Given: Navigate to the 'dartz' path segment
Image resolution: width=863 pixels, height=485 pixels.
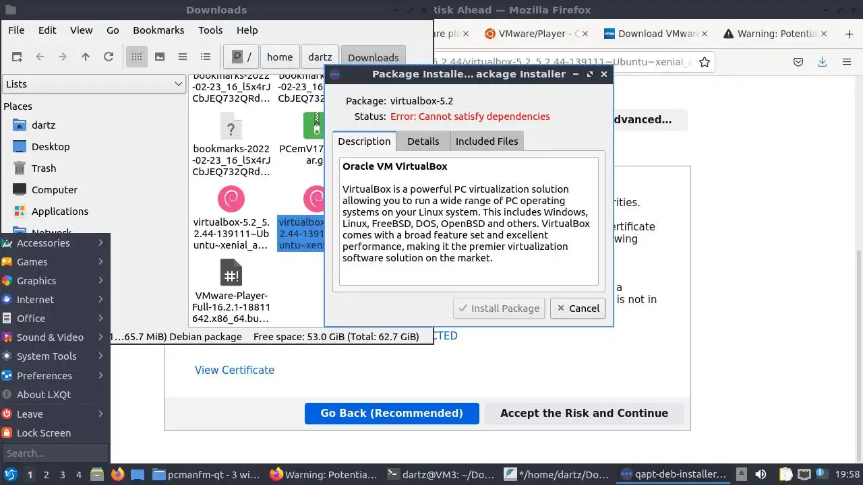Looking at the screenshot, I should [x=320, y=57].
